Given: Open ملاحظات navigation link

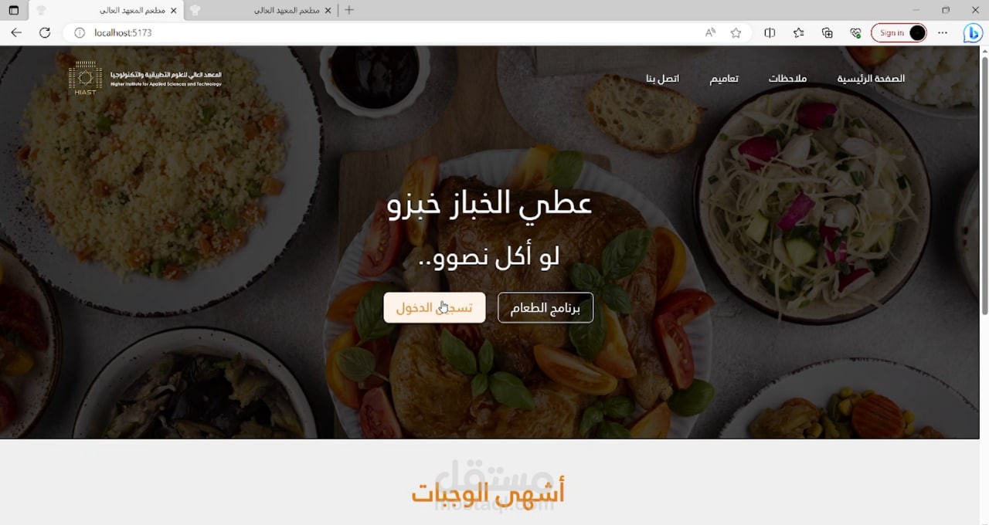Looking at the screenshot, I should coord(787,79).
